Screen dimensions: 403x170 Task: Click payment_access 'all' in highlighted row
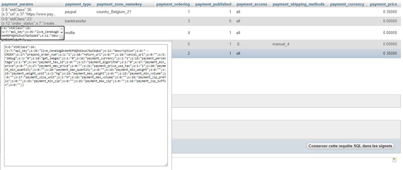[x=238, y=54]
